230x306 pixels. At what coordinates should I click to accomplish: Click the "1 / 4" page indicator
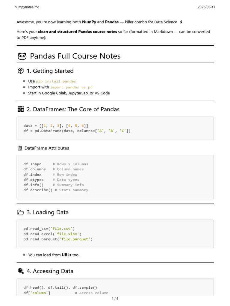pyautogui.click(x=115, y=299)
